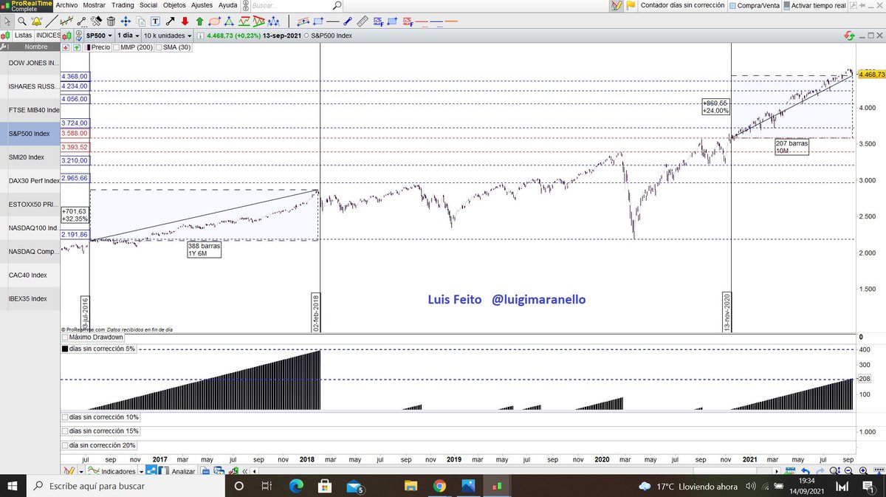Open the 10 k unidades dropdown
This screenshot has height=497, width=886.
(168, 35)
